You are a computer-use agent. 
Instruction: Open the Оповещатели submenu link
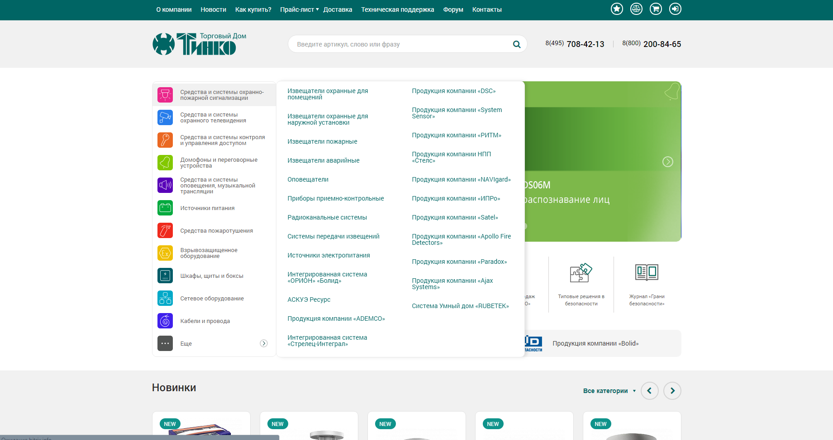tap(308, 179)
